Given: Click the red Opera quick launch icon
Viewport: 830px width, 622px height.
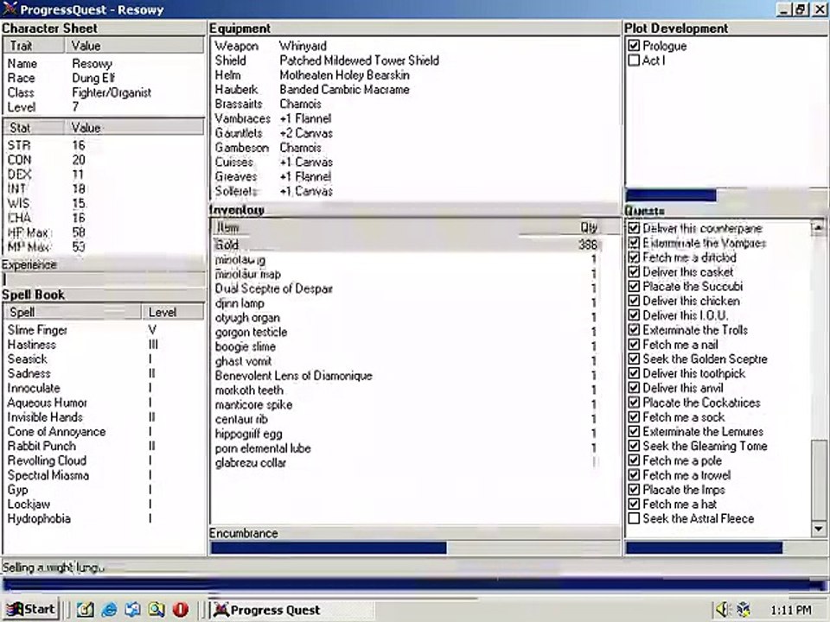Looking at the screenshot, I should tap(181, 610).
